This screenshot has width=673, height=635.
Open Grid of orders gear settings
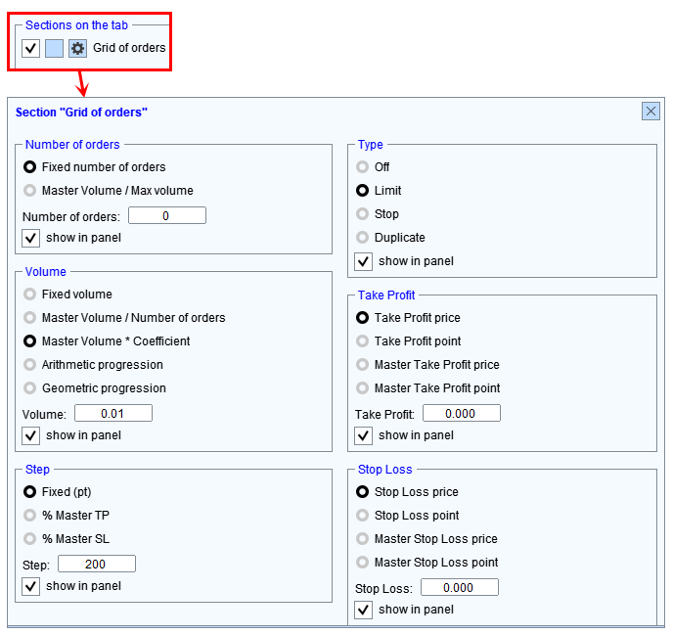click(78, 48)
